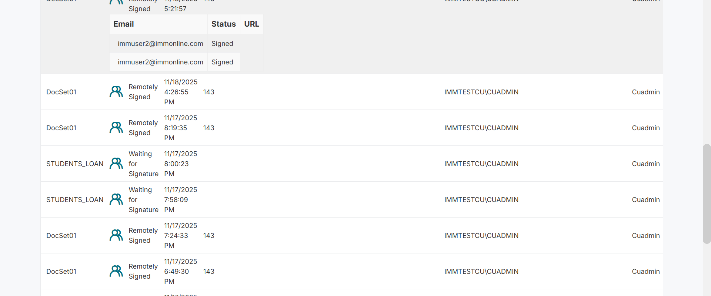
Task: Expand signers icon for 6:49:30 PM DocSet01 row
Action: click(x=116, y=271)
